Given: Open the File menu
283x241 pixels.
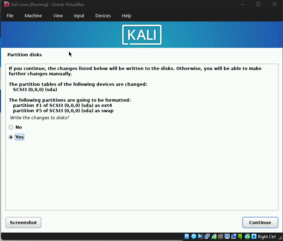Looking at the screenshot, I should 10,16.
